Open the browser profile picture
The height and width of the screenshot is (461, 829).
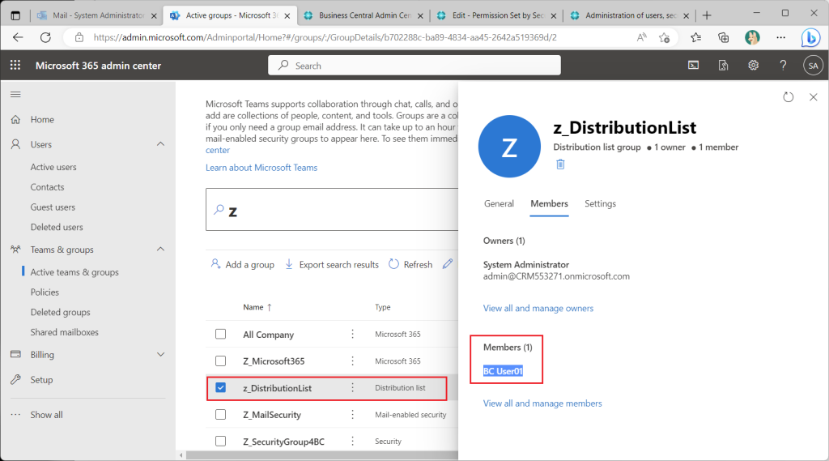click(752, 37)
